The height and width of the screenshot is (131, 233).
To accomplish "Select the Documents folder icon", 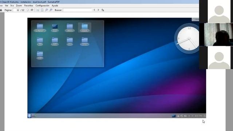I will click(x=70, y=28).
